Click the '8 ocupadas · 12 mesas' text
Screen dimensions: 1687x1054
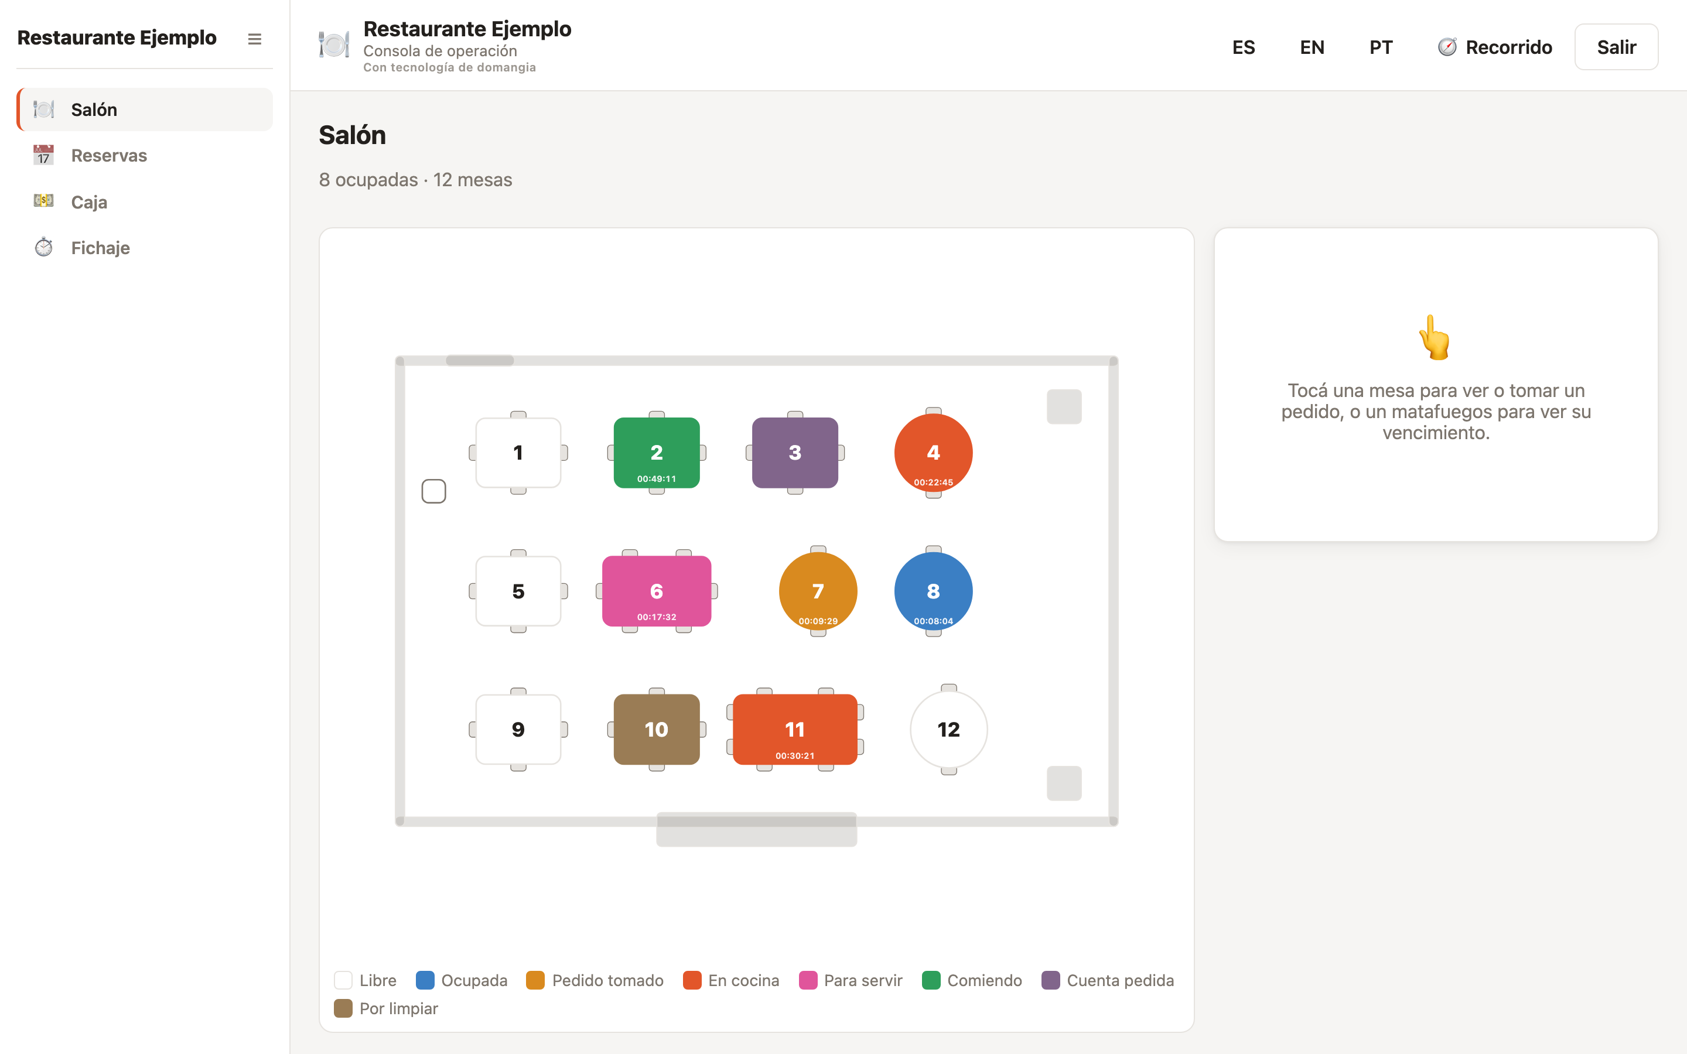tap(415, 180)
